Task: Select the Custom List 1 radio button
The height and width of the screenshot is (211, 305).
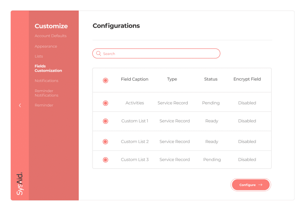Action: [x=105, y=121]
